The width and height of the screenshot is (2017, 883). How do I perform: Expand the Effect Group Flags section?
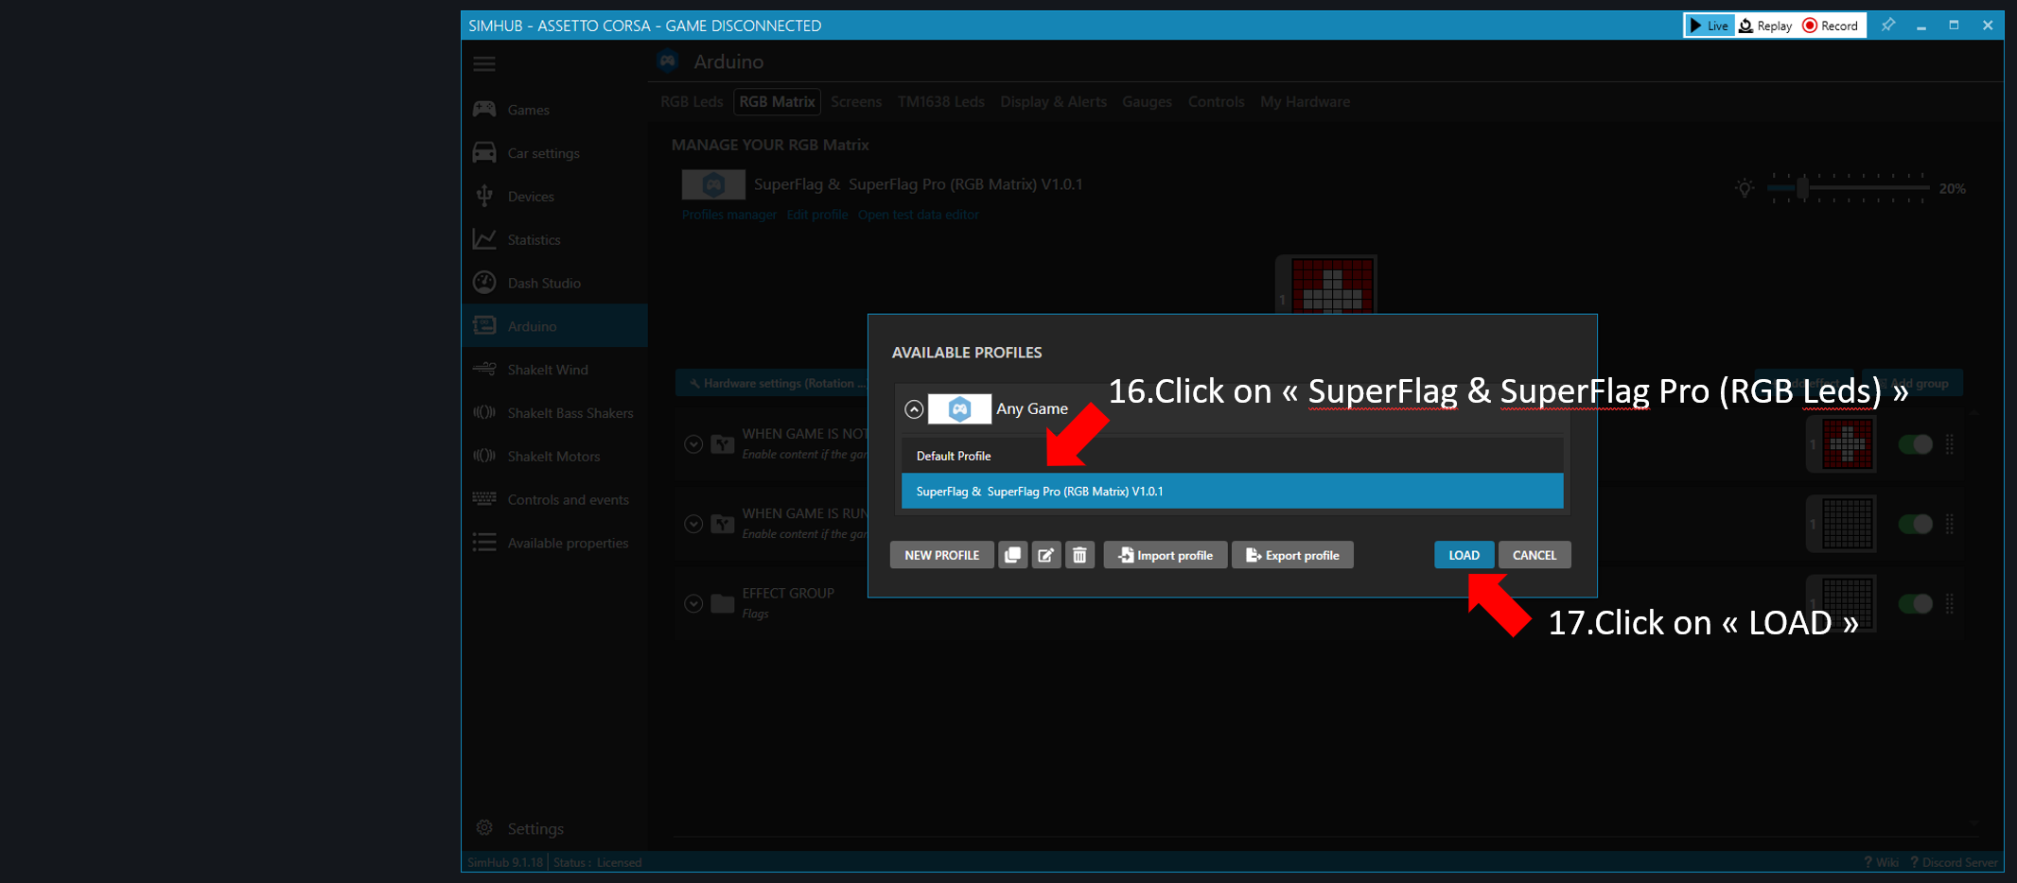(x=693, y=603)
